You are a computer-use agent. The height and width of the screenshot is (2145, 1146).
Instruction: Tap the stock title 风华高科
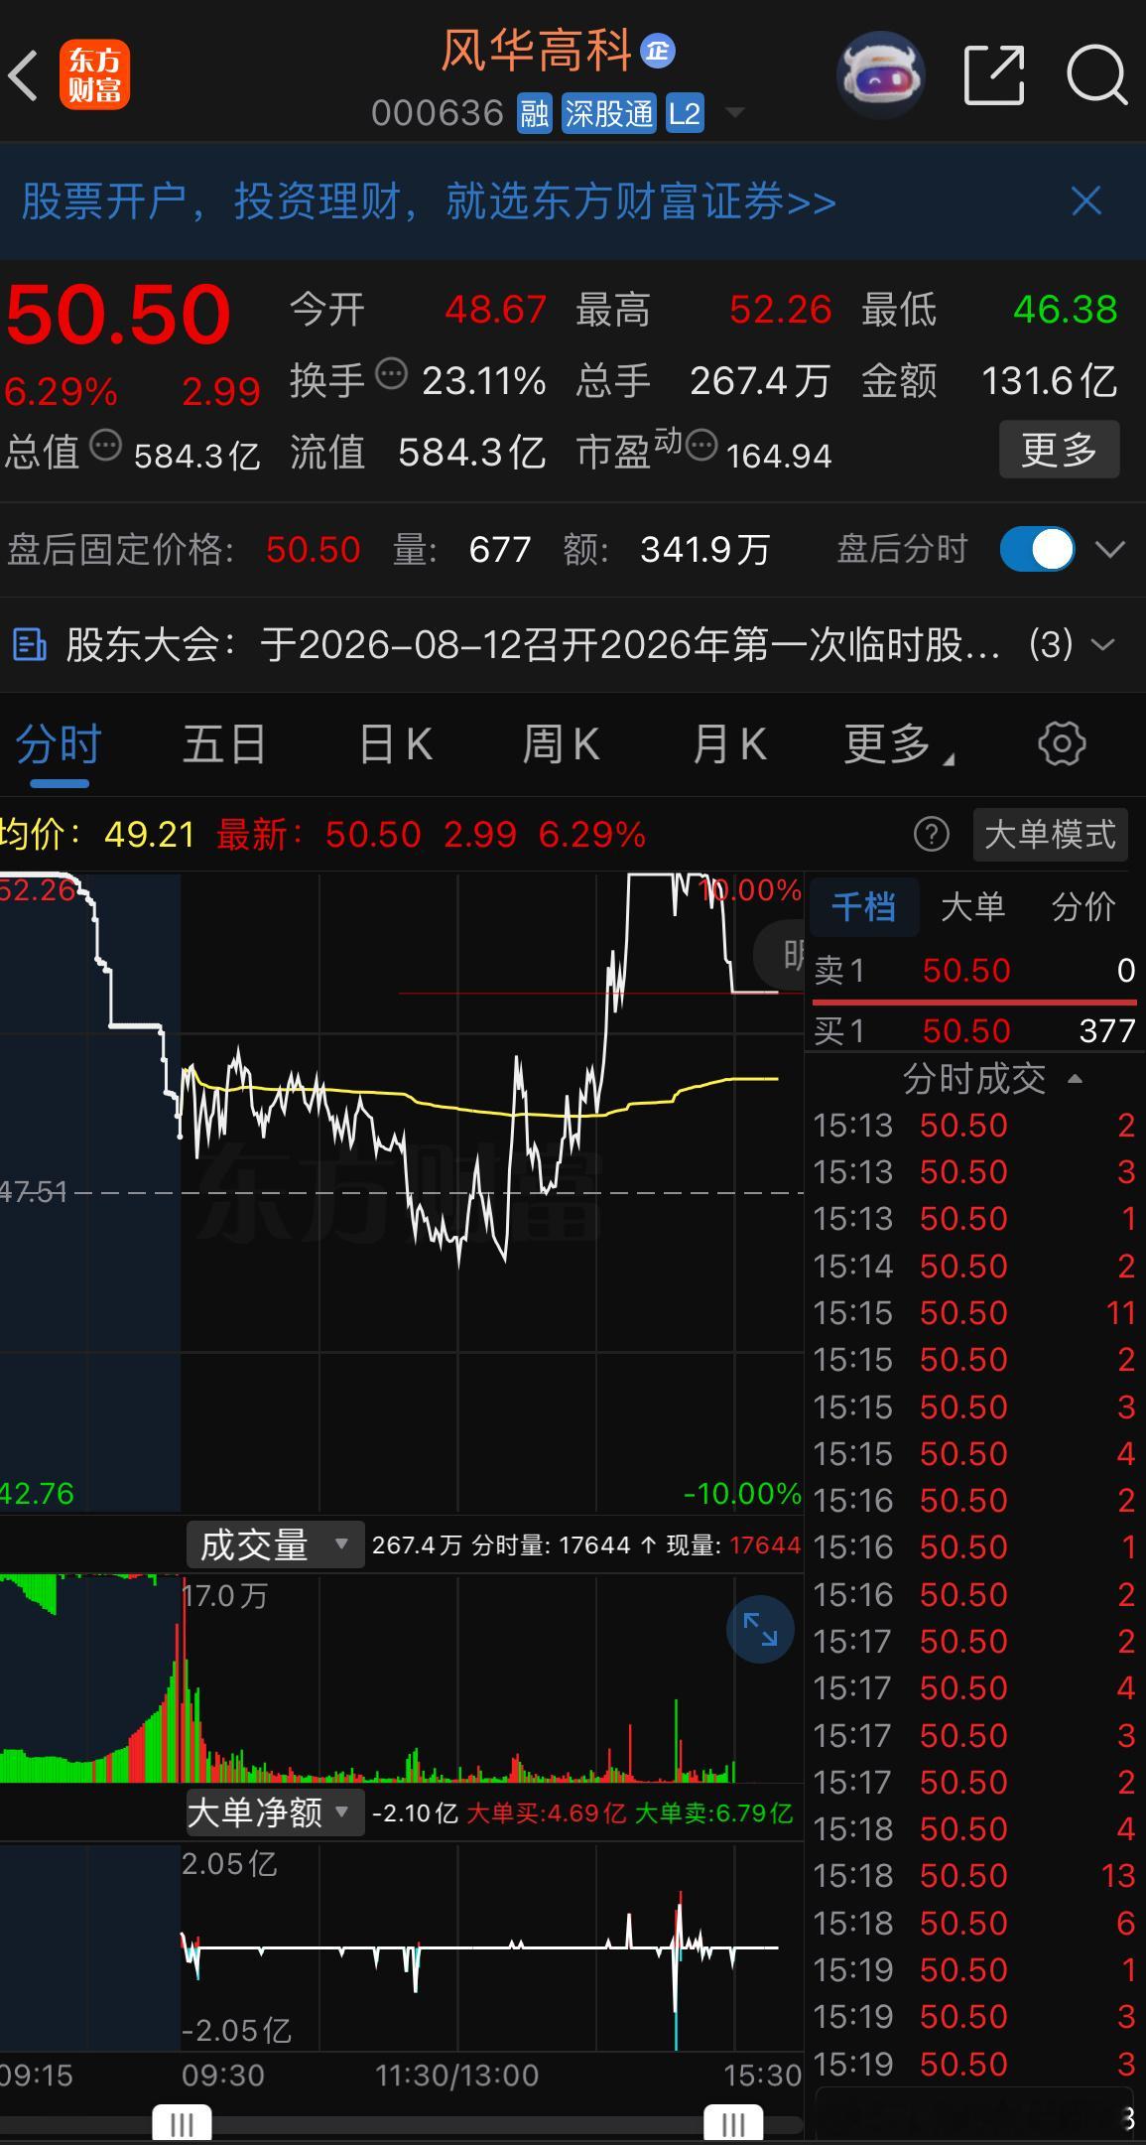[536, 51]
